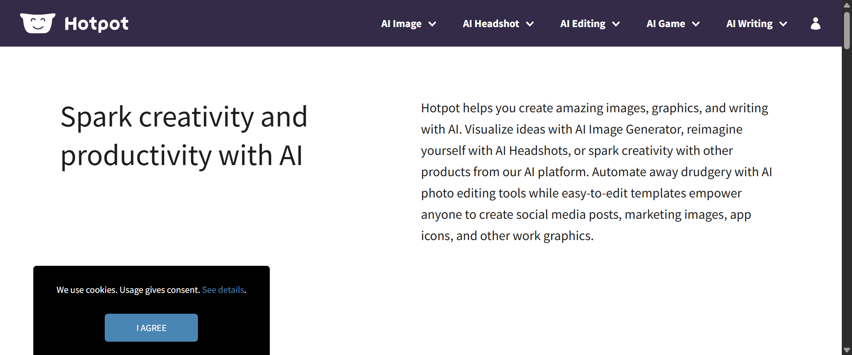This screenshot has width=852, height=355.
Task: Expand the AI Writing chevron arrow
Action: [783, 24]
